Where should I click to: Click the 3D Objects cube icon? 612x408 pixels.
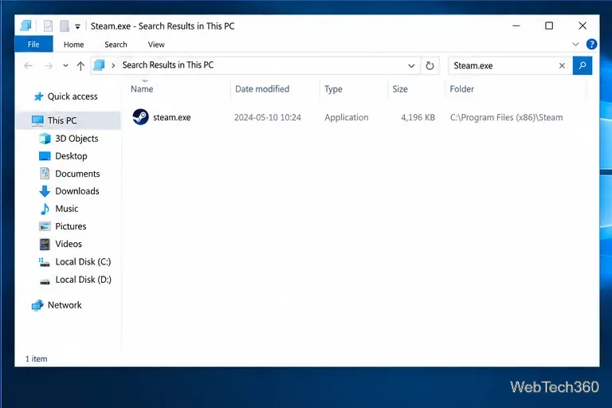(45, 138)
